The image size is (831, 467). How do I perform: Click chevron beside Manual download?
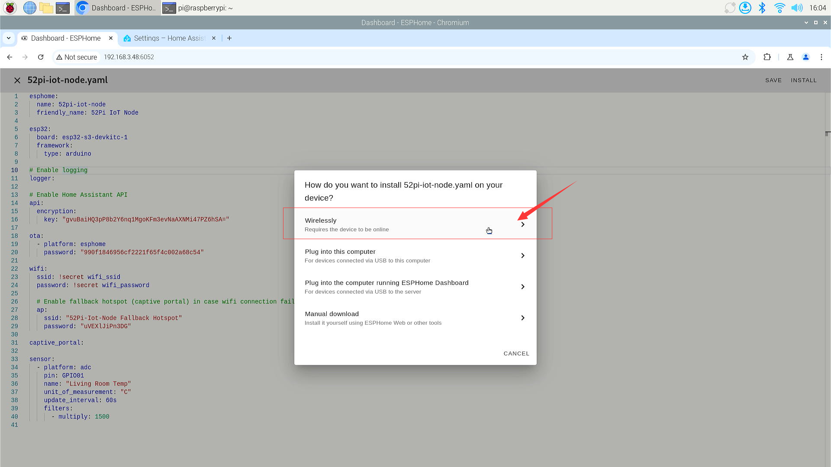(522, 318)
